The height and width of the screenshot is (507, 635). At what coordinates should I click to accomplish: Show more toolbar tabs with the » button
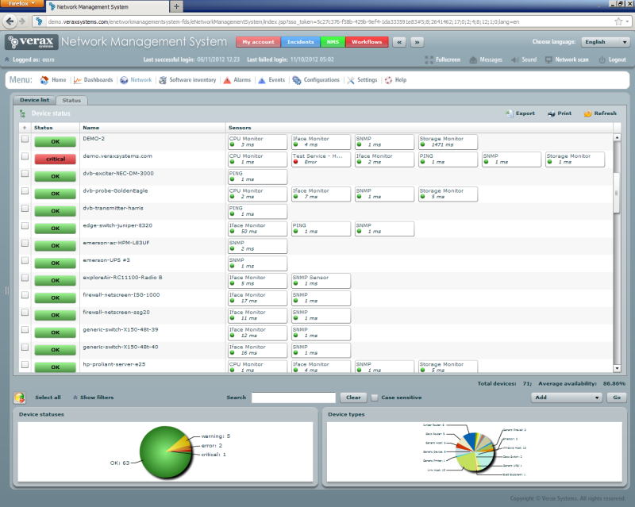click(x=418, y=42)
